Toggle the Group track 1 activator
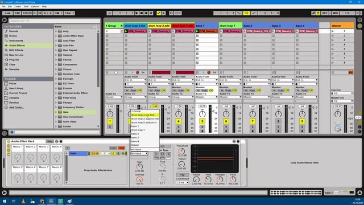Image resolution: width=364 pixels, height=205 pixels. pyautogui.click(x=110, y=121)
